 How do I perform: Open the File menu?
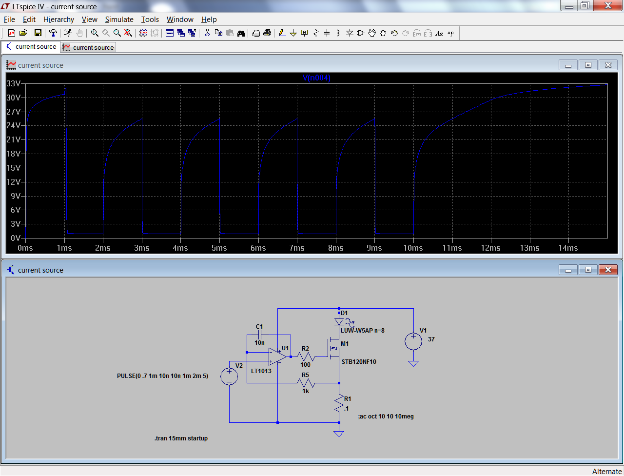click(x=9, y=20)
